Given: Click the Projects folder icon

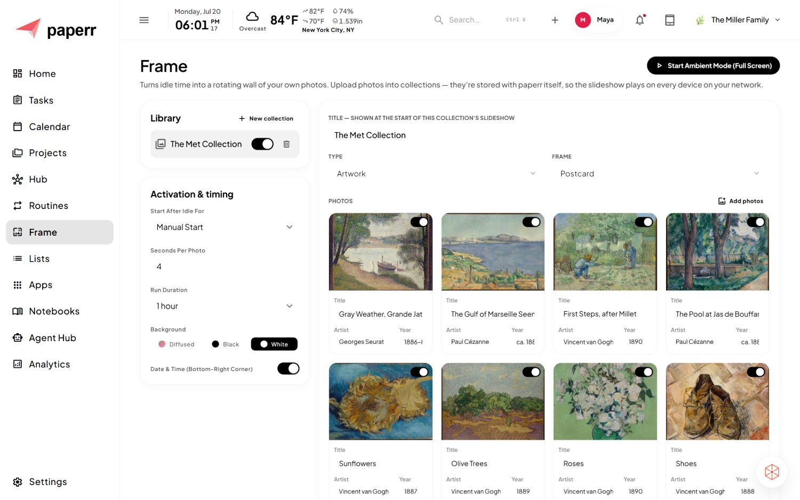Looking at the screenshot, I should coord(18,153).
